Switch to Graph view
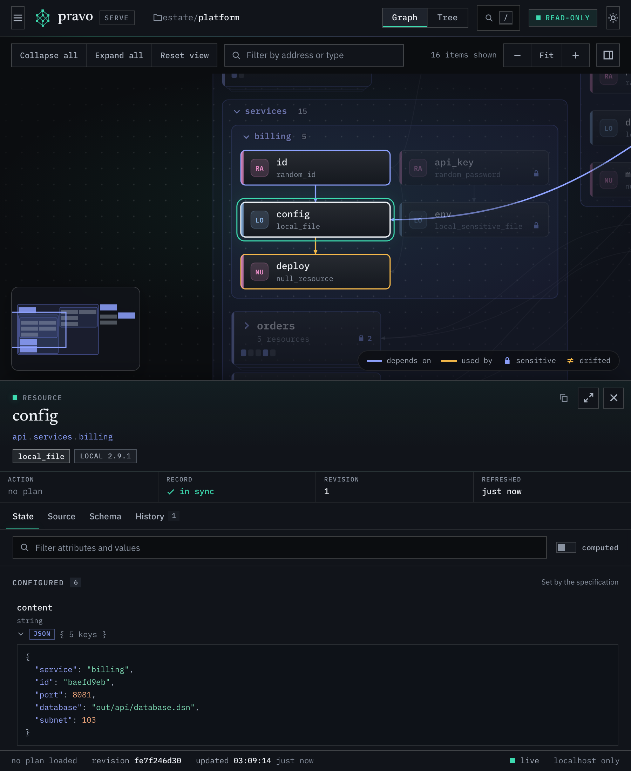The width and height of the screenshot is (631, 771). (405, 18)
